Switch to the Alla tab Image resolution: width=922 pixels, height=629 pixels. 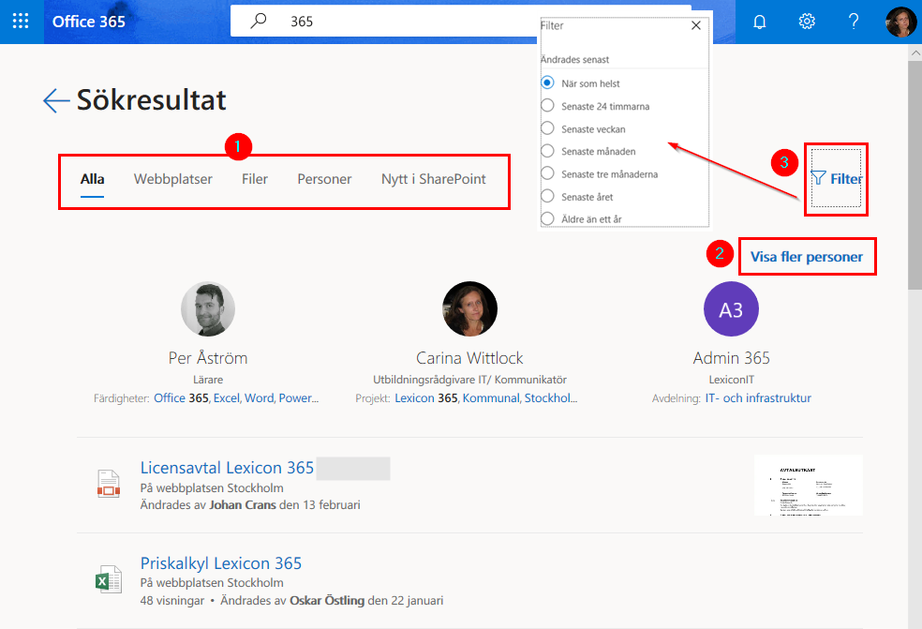pos(93,179)
